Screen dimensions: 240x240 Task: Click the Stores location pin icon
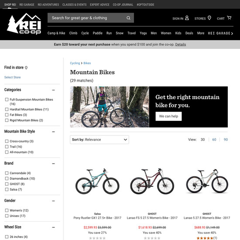tap(209, 18)
